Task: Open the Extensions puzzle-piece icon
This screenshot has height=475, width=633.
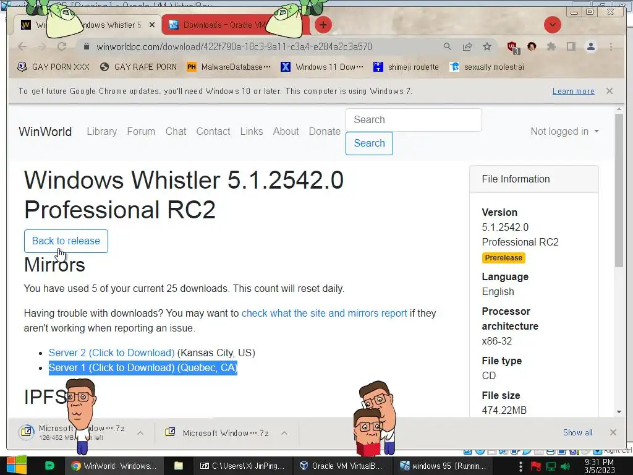Action: [551, 46]
